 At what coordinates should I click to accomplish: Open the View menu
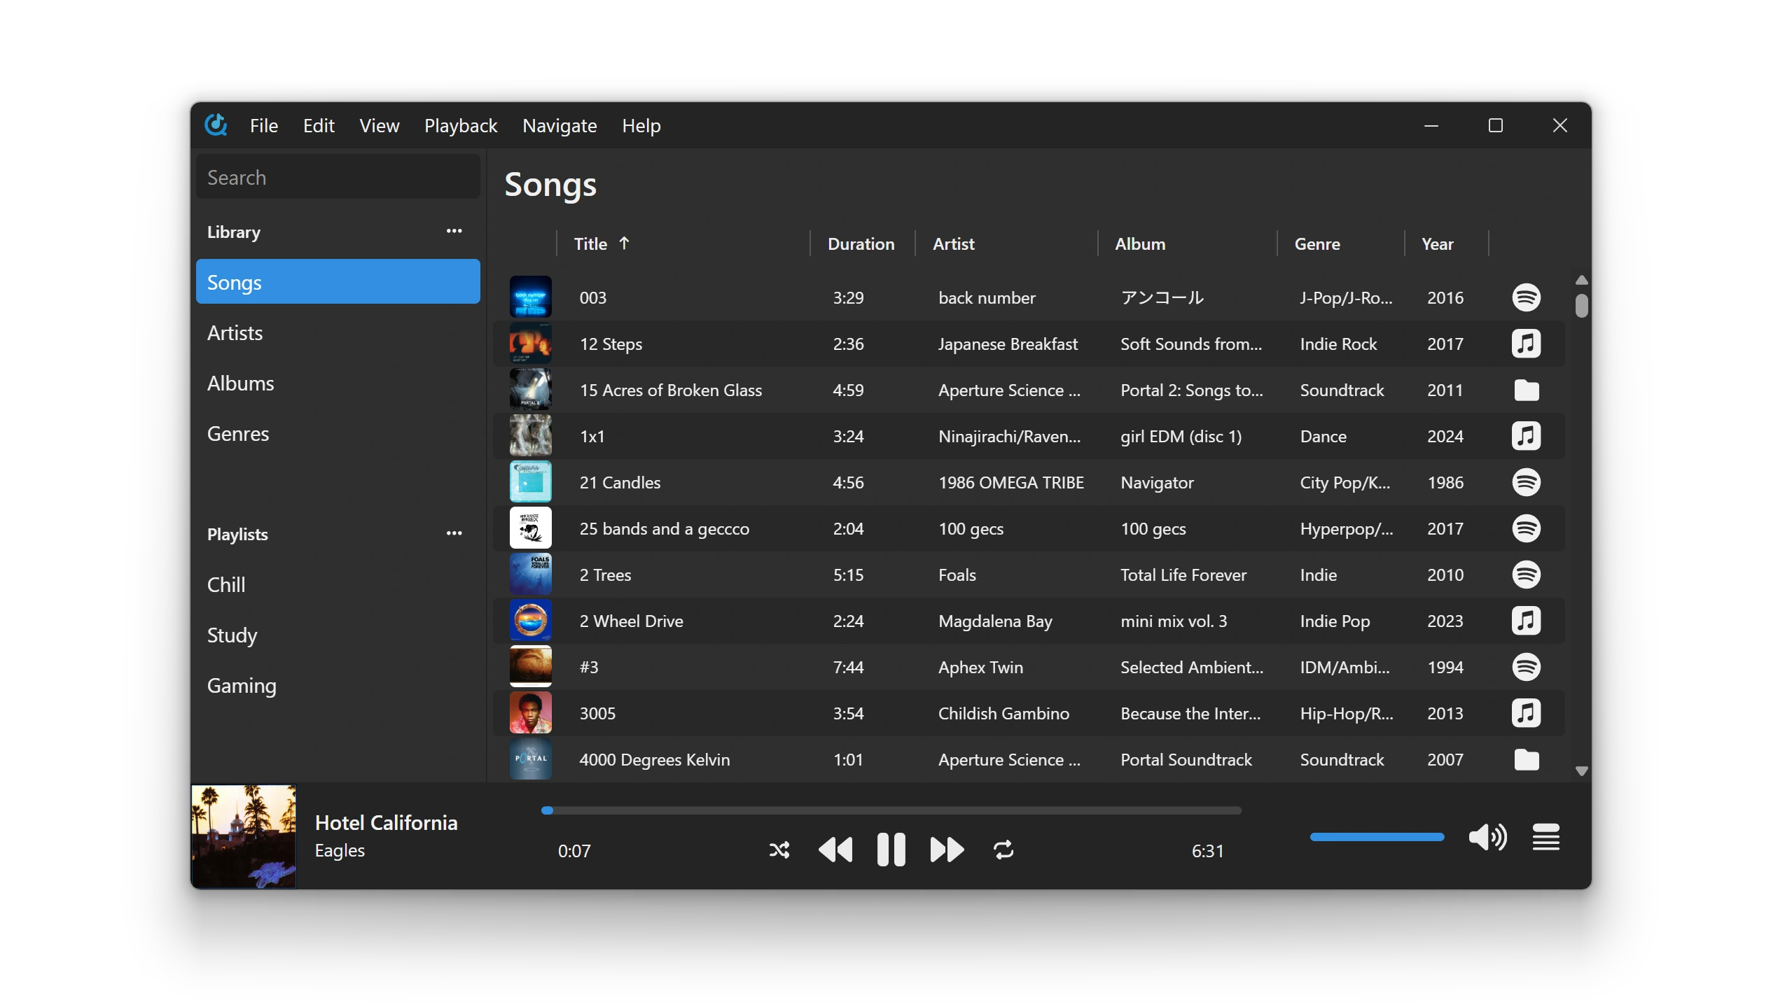(379, 126)
